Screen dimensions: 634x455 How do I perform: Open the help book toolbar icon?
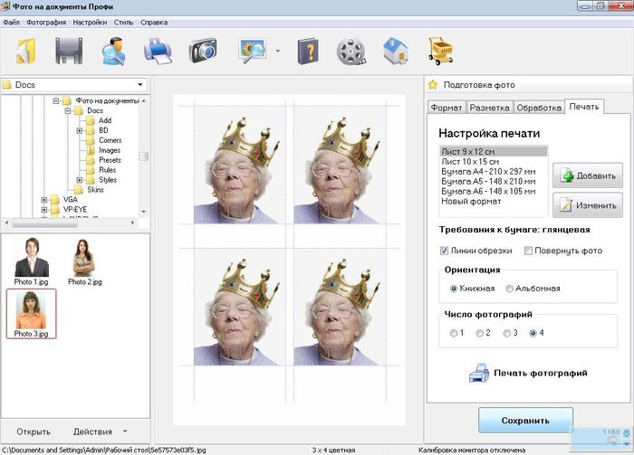click(x=308, y=52)
